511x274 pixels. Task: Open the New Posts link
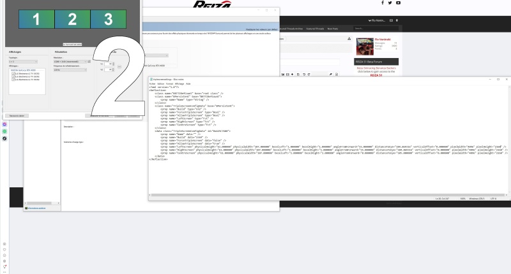click(x=333, y=29)
